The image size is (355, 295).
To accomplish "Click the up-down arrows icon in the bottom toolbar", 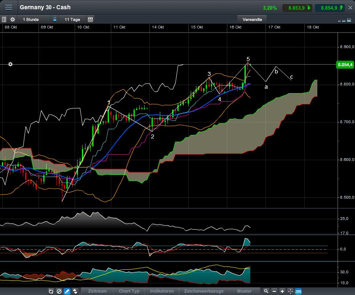I will point(75,291).
